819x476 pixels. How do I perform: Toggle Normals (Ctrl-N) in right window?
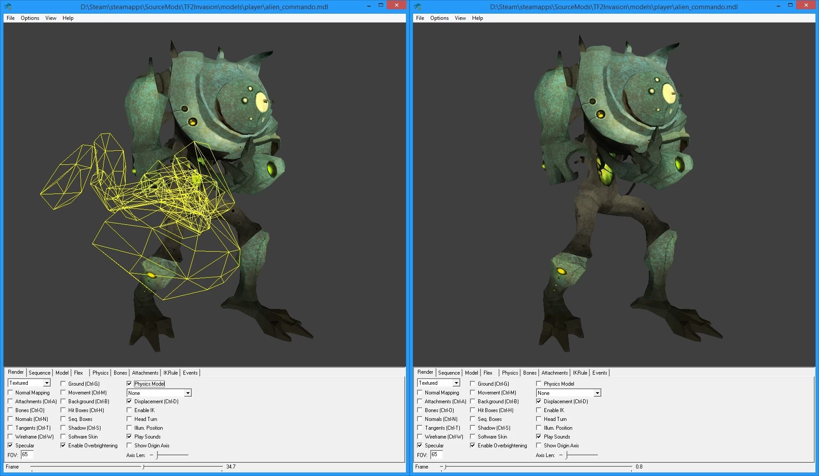coord(420,419)
